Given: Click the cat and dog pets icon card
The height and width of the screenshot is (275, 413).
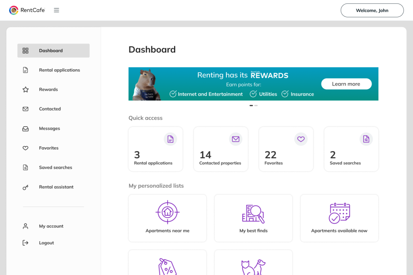Looking at the screenshot, I should (254, 262).
